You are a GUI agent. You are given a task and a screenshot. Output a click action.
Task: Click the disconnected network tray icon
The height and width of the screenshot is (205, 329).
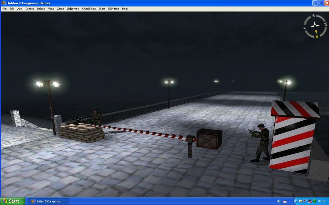click(310, 201)
